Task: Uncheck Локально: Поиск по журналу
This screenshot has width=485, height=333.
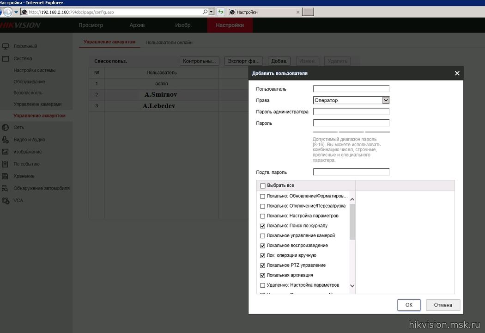Action: point(263,226)
